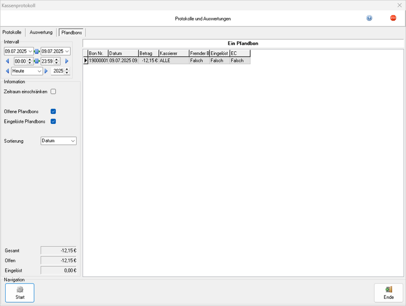Click the red SOS icon

click(393, 18)
